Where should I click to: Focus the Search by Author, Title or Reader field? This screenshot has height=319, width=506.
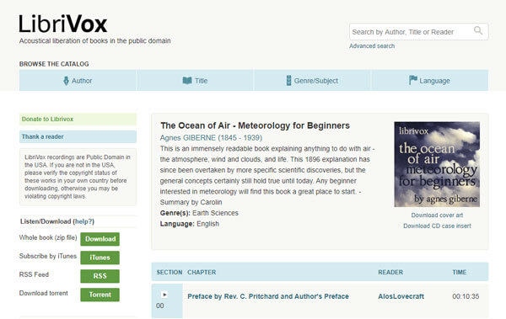418,32
